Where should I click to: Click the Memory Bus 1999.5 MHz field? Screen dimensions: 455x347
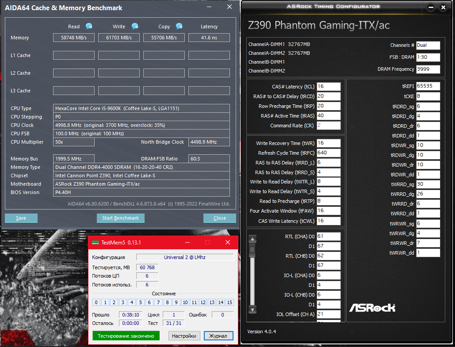(x=74, y=159)
